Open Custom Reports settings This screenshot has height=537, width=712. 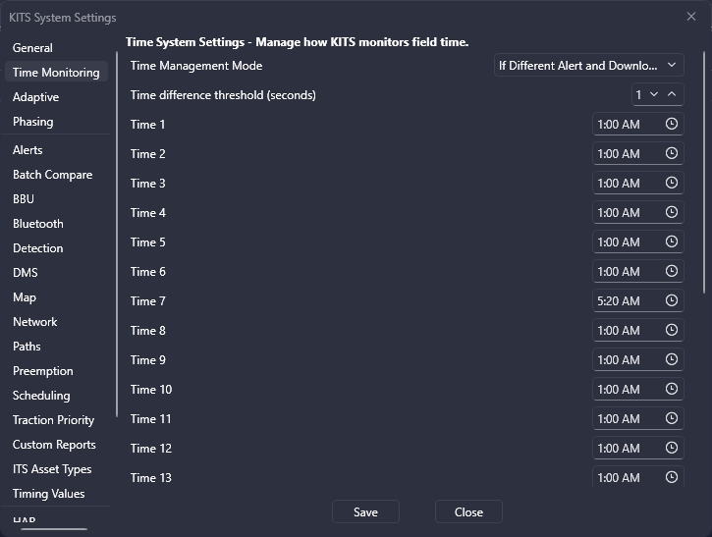54,444
